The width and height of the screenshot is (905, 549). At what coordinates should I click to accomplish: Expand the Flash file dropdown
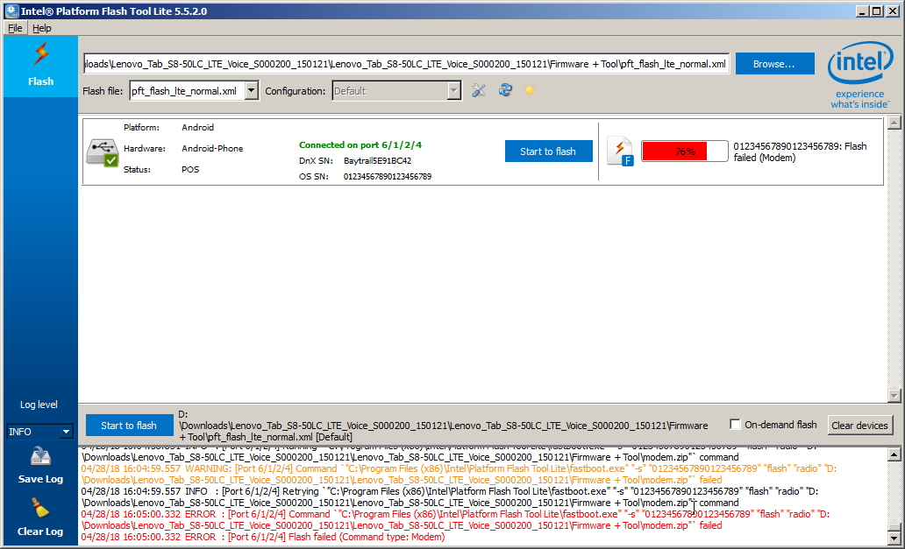[x=252, y=91]
